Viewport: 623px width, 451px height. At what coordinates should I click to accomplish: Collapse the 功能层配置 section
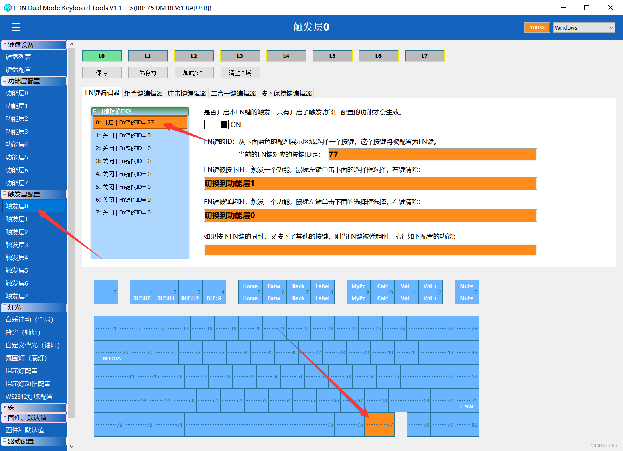5,80
